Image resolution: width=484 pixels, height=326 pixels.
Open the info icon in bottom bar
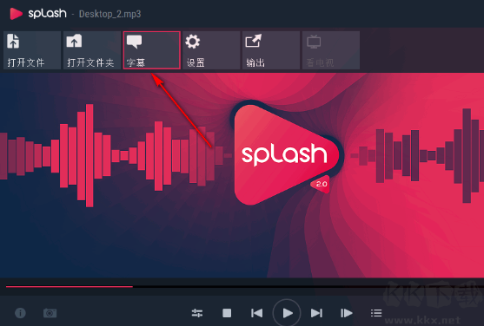click(20, 313)
